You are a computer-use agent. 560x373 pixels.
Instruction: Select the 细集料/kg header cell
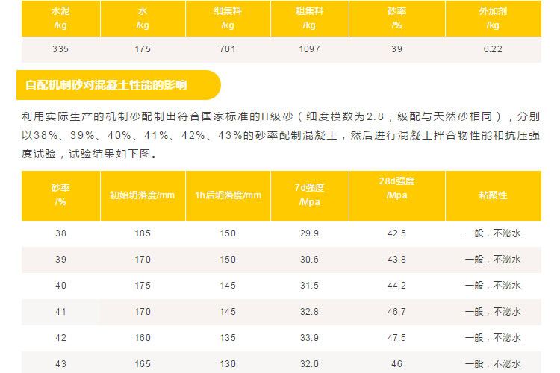pos(228,19)
